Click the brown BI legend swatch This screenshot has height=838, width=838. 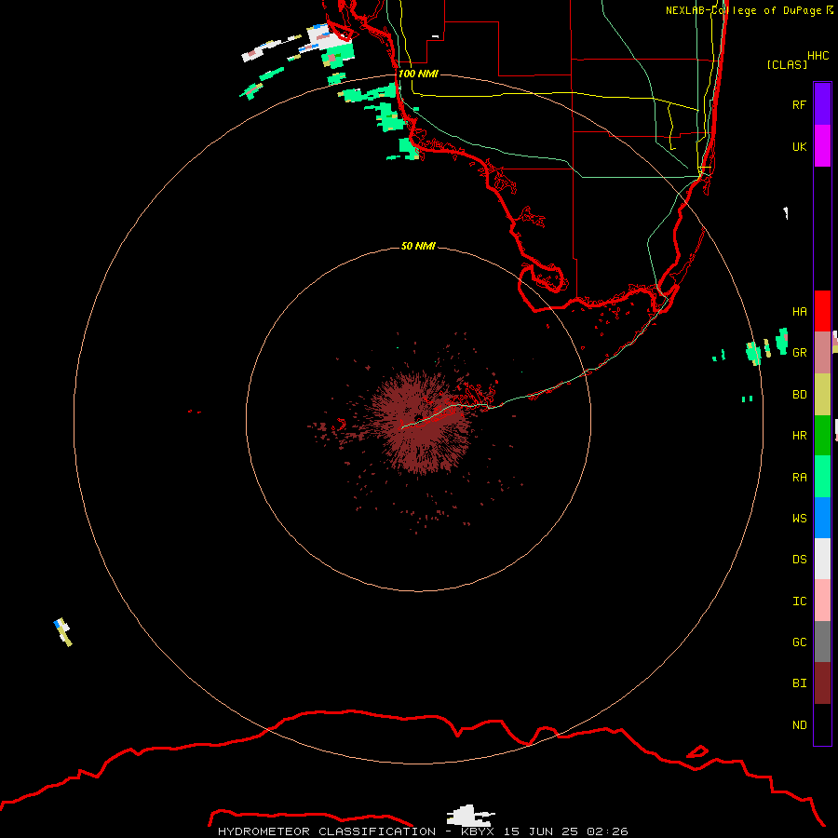[x=822, y=683]
